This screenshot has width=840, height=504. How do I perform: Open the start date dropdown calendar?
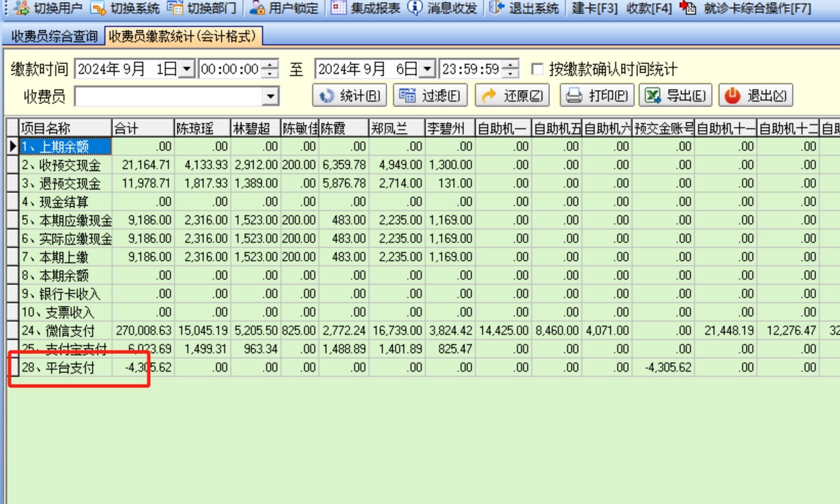click(x=186, y=69)
